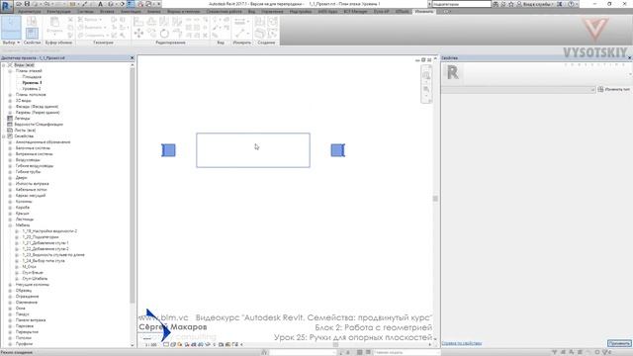This screenshot has height=356, width=633.
Task: Select the Move tool in Редактирование panel
Action: pyautogui.click(x=138, y=33)
